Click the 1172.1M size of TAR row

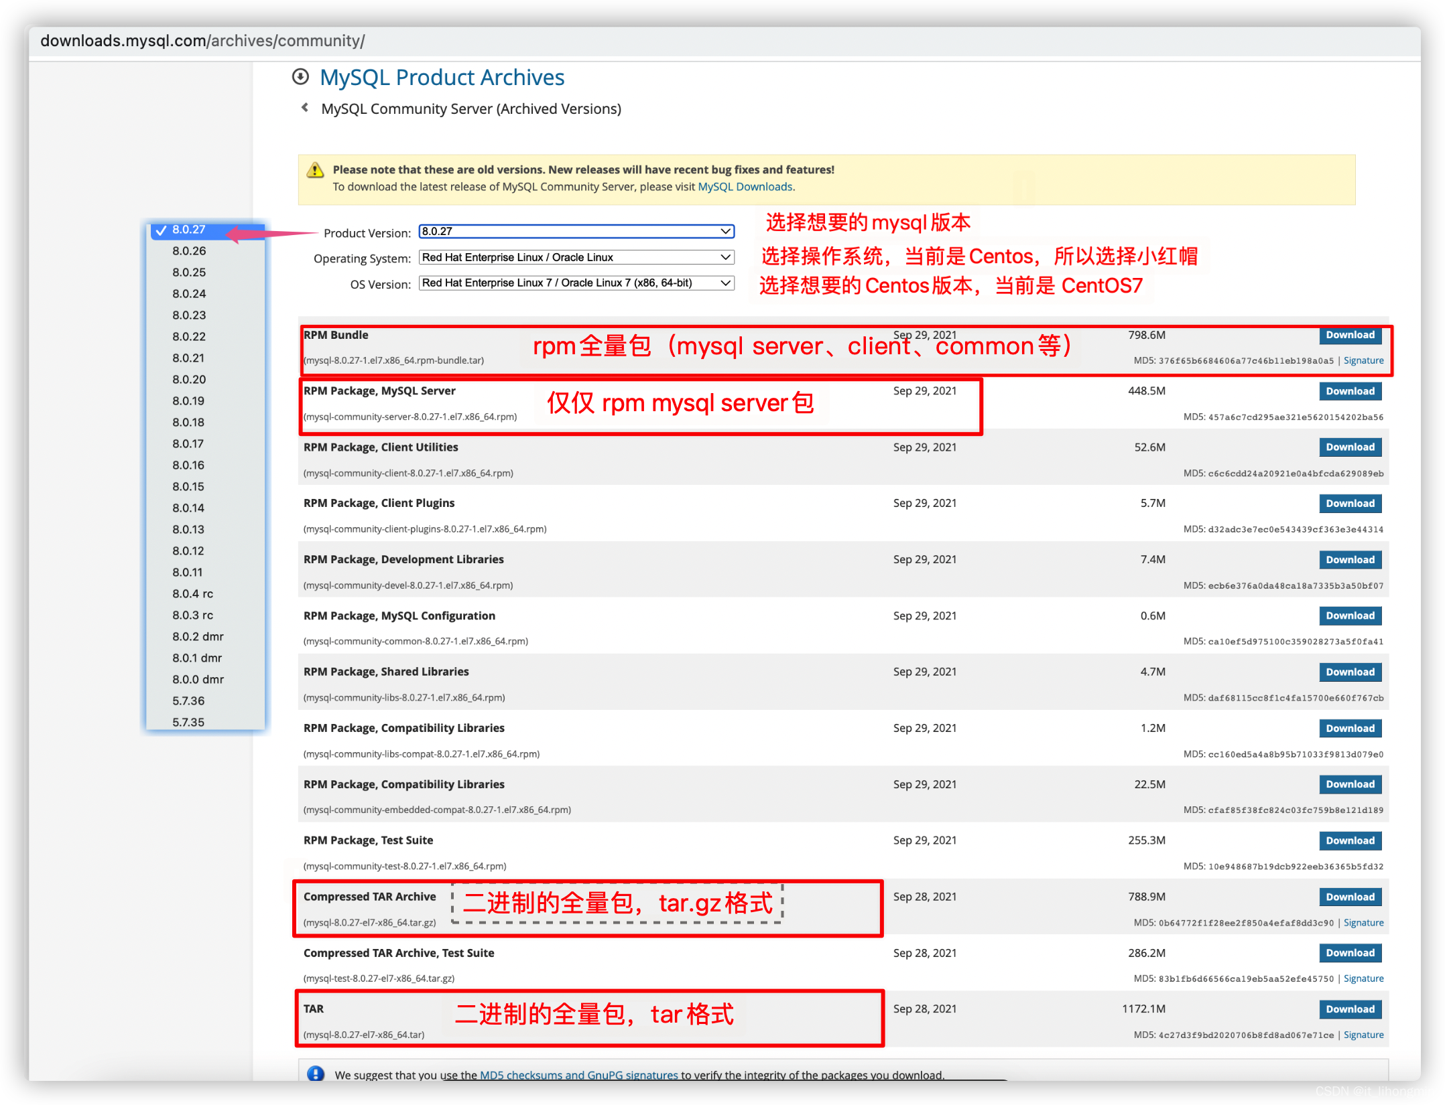pos(1143,1009)
